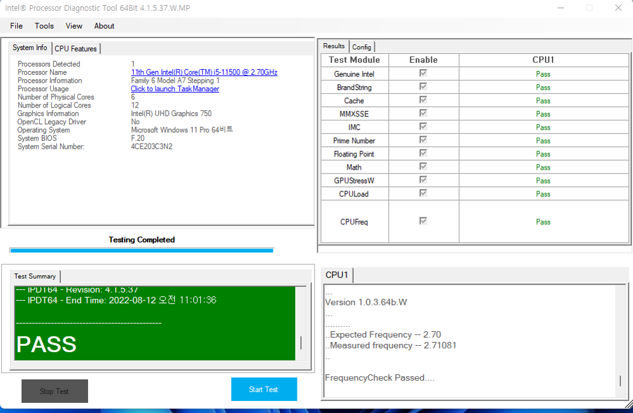Close the Processor Diagnostic Tool window

coord(618,8)
